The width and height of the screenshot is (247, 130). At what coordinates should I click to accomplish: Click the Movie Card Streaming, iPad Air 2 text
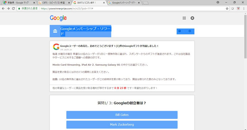73,65
